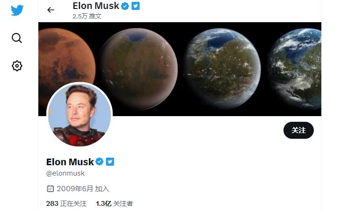Open the 283 正在关注 following list
This screenshot has width=345, height=211.
pyautogui.click(x=66, y=203)
